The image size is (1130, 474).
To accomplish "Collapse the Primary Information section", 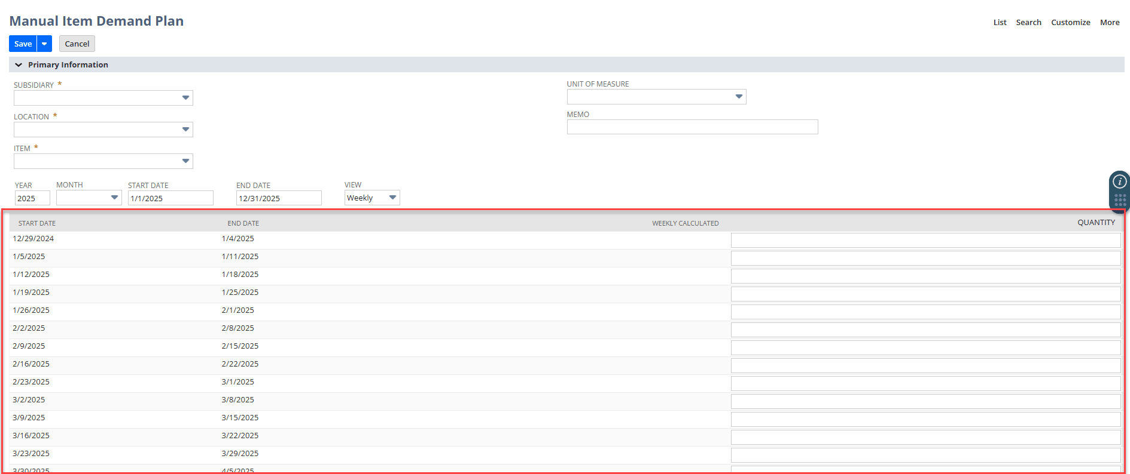I will pos(19,64).
